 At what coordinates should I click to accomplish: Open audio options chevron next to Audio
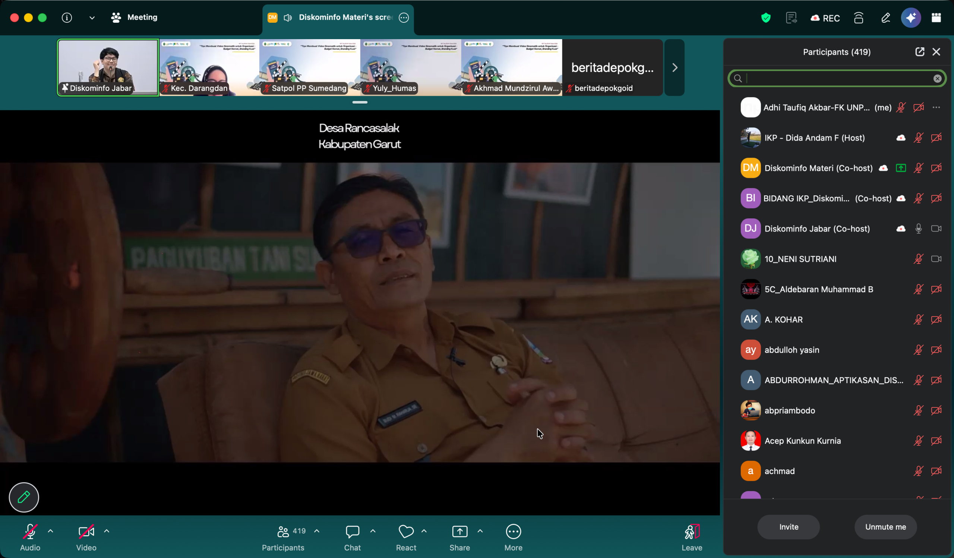[x=50, y=531]
